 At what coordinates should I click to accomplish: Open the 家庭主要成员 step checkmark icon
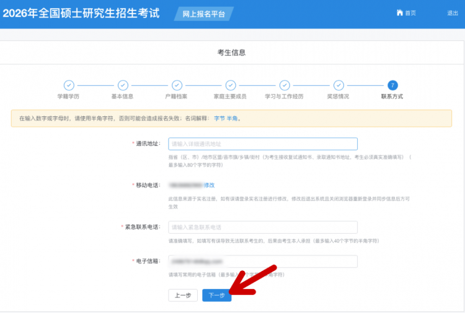pyautogui.click(x=231, y=85)
